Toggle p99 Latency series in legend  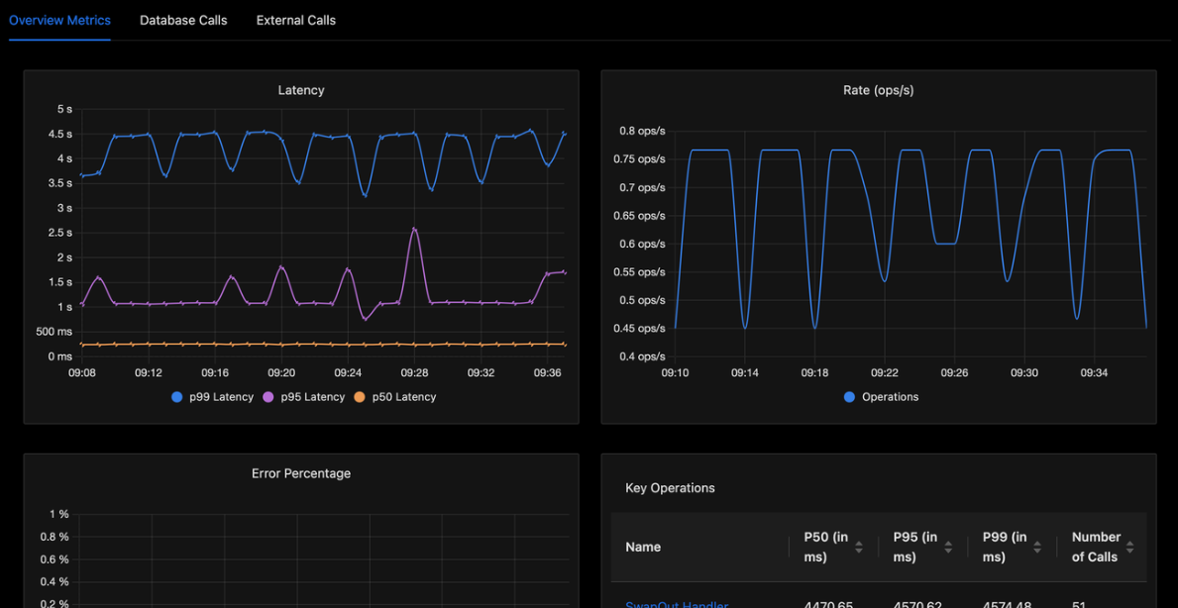point(213,396)
